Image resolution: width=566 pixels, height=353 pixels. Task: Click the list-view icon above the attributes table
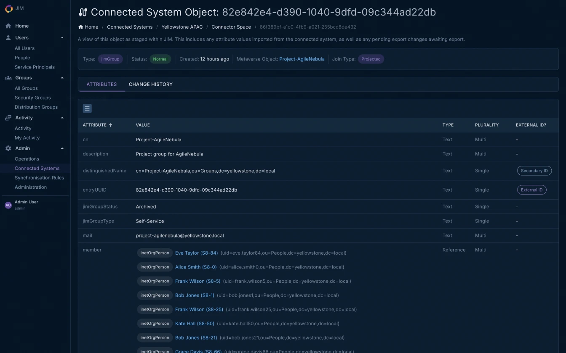(87, 108)
